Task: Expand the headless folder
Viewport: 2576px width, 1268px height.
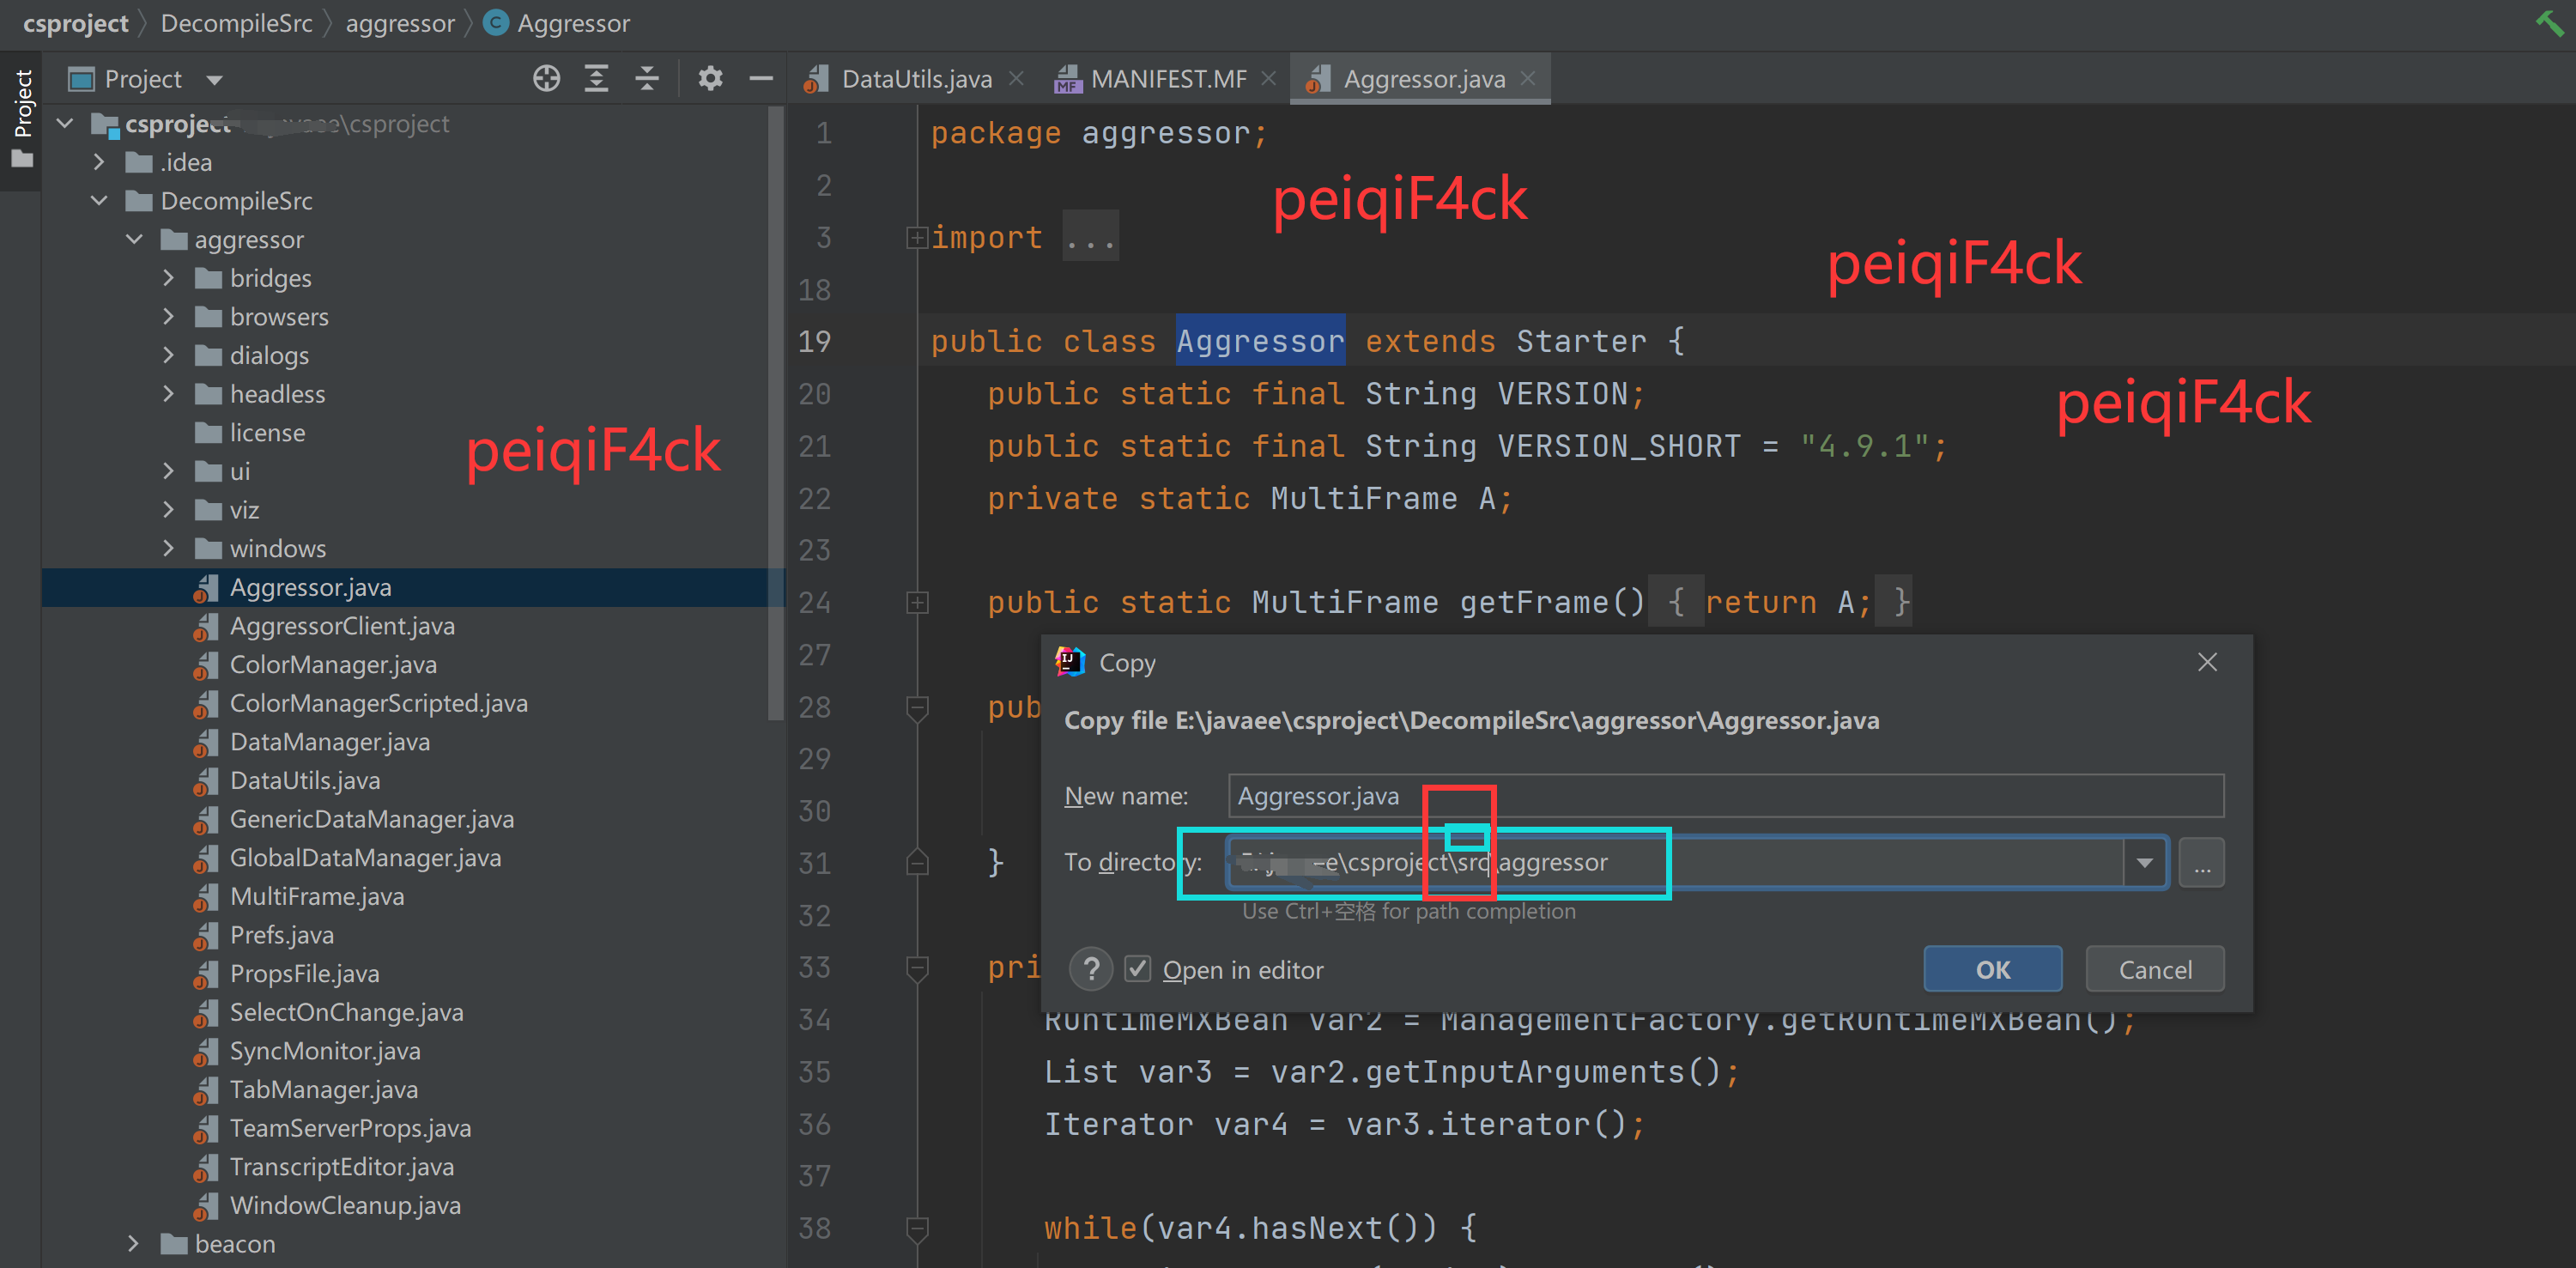Action: [169, 394]
